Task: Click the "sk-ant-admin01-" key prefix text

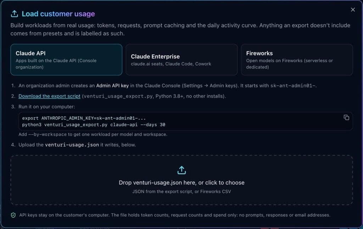Action: (292, 86)
